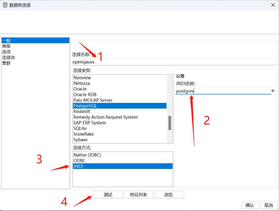Image resolution: width=279 pixels, height=211 pixels.
Task: Close the database connection dialog
Action: tap(273, 5)
